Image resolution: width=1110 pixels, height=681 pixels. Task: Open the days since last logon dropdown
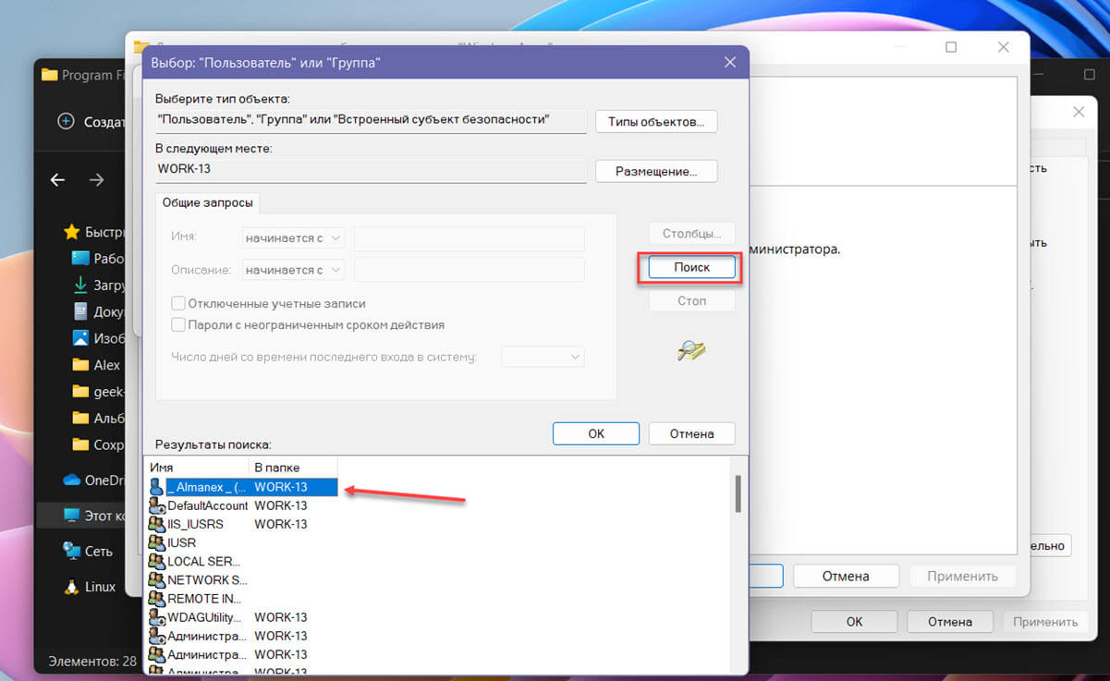pos(543,357)
